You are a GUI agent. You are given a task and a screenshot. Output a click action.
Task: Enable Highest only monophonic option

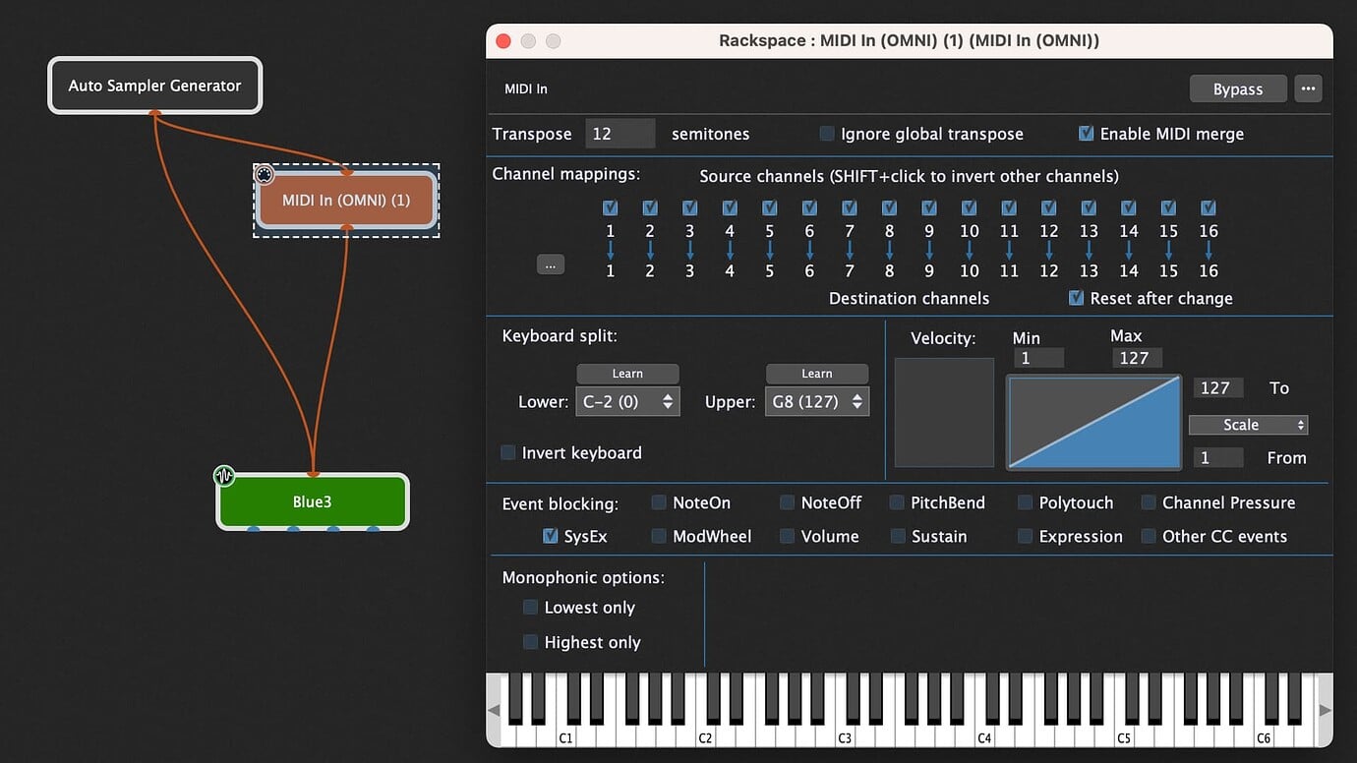(x=531, y=642)
